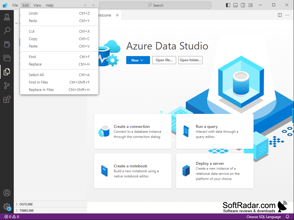Image resolution: width=294 pixels, height=220 pixels.
Task: Choose Undo from the Edit menu
Action: pyautogui.click(x=59, y=13)
